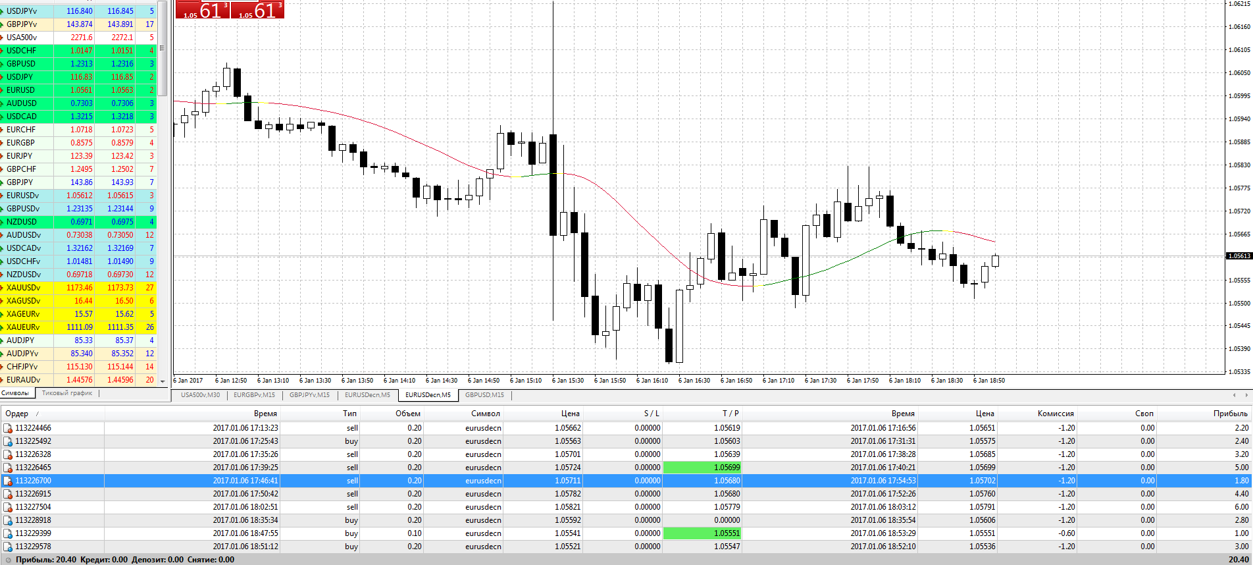Click the 6 Jan 15:30 time axis label
1253x565 pixels.
pos(567,381)
